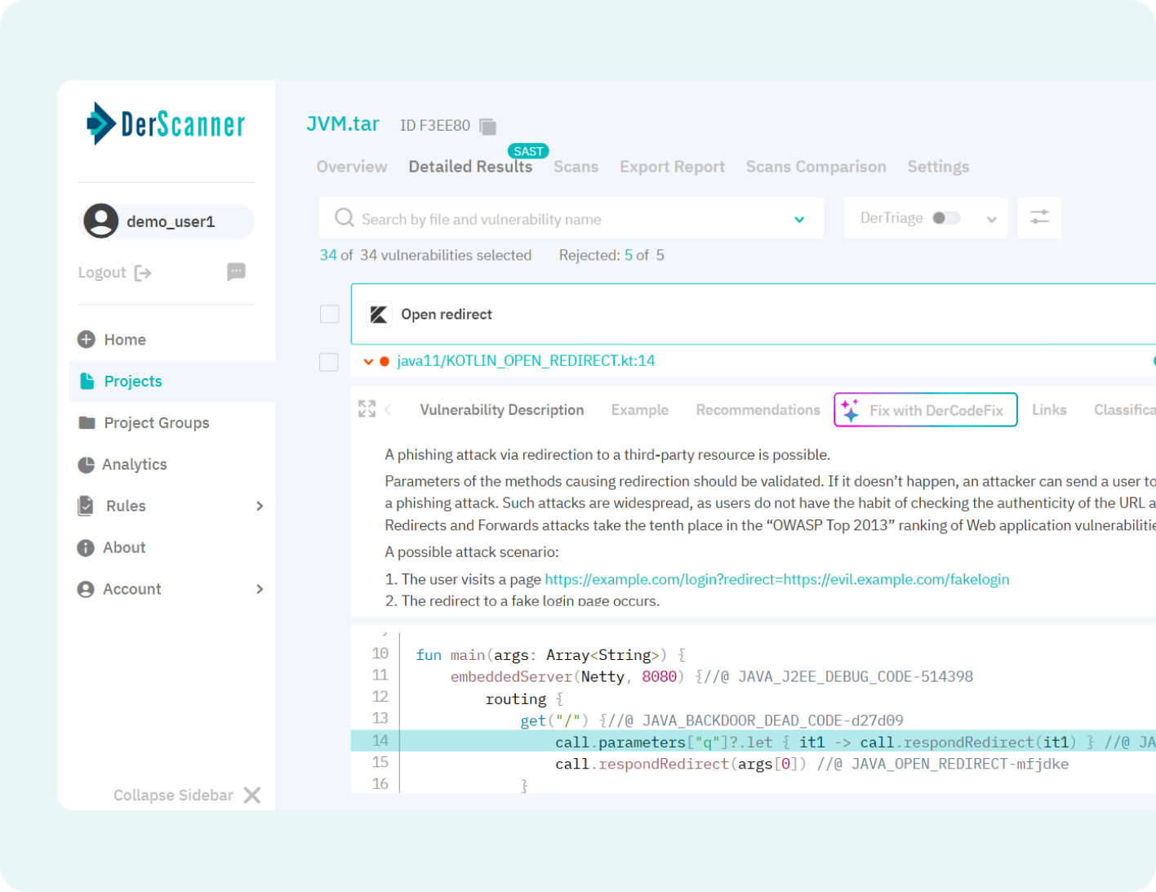Expand details using the fullscreen arrows icon
Screen dimensions: 1156x892
366,409
